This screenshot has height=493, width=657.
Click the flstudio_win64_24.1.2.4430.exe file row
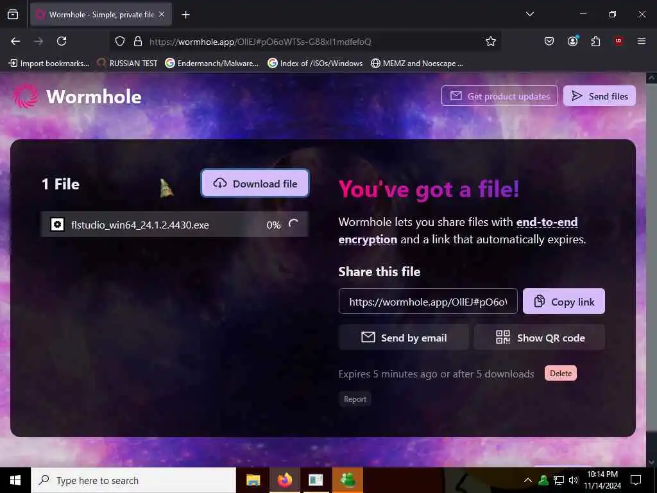coord(175,224)
